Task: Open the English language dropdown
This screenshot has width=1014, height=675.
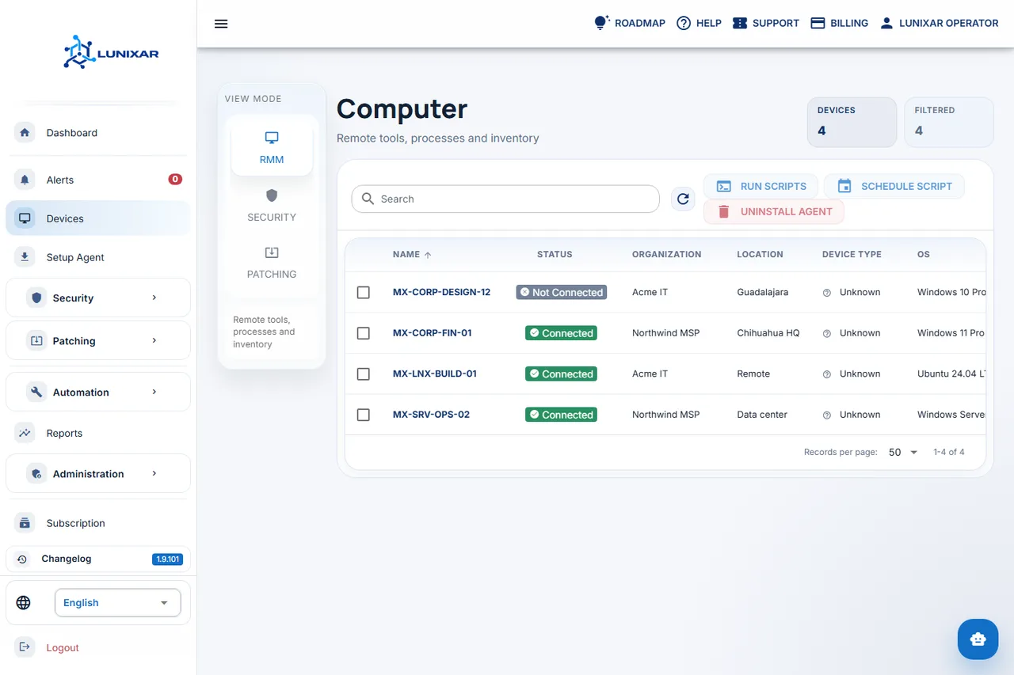Action: (117, 602)
